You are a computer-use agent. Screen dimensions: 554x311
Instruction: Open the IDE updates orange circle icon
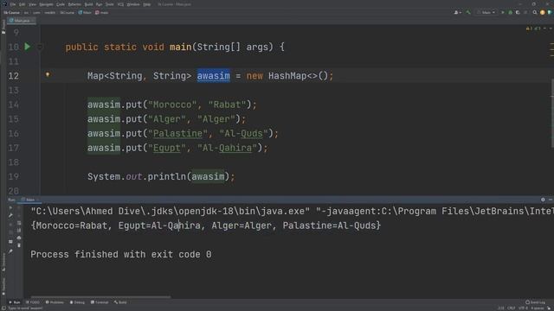tap(543, 12)
